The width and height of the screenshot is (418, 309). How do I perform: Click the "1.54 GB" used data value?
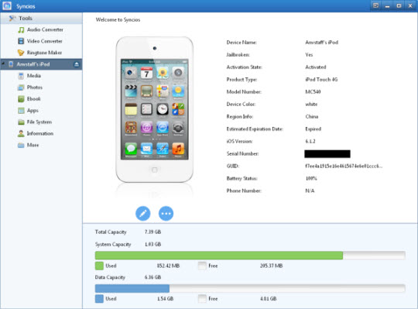(165, 299)
